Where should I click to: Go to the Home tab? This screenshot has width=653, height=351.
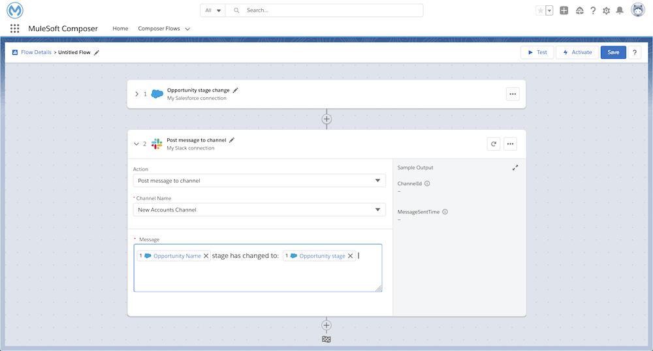[x=120, y=29]
